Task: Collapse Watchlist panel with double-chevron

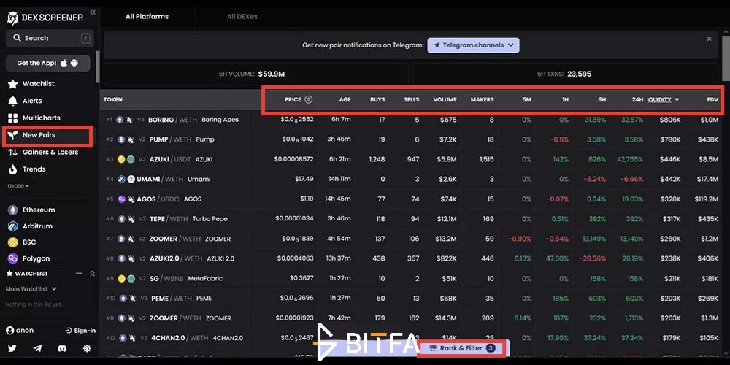Action: point(92,274)
